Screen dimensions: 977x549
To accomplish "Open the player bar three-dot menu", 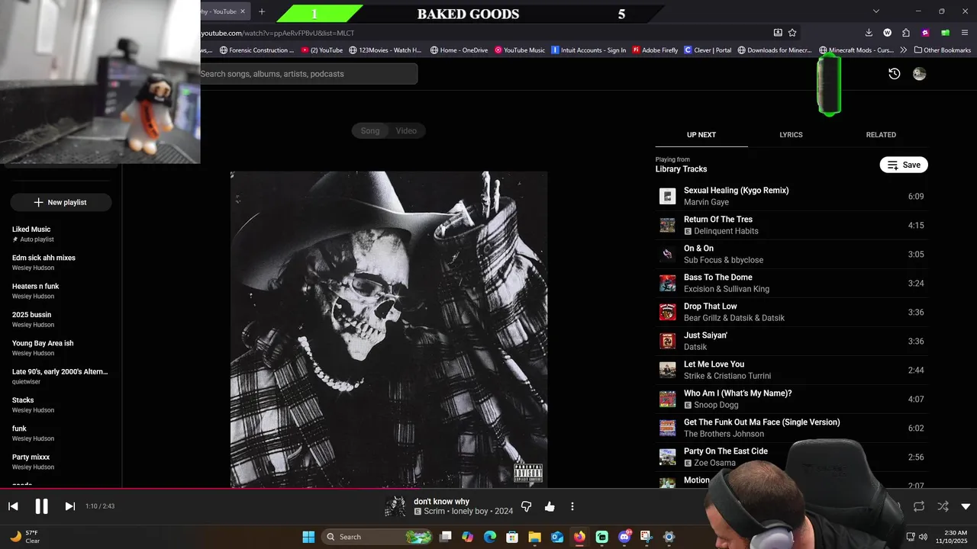I will 572,506.
